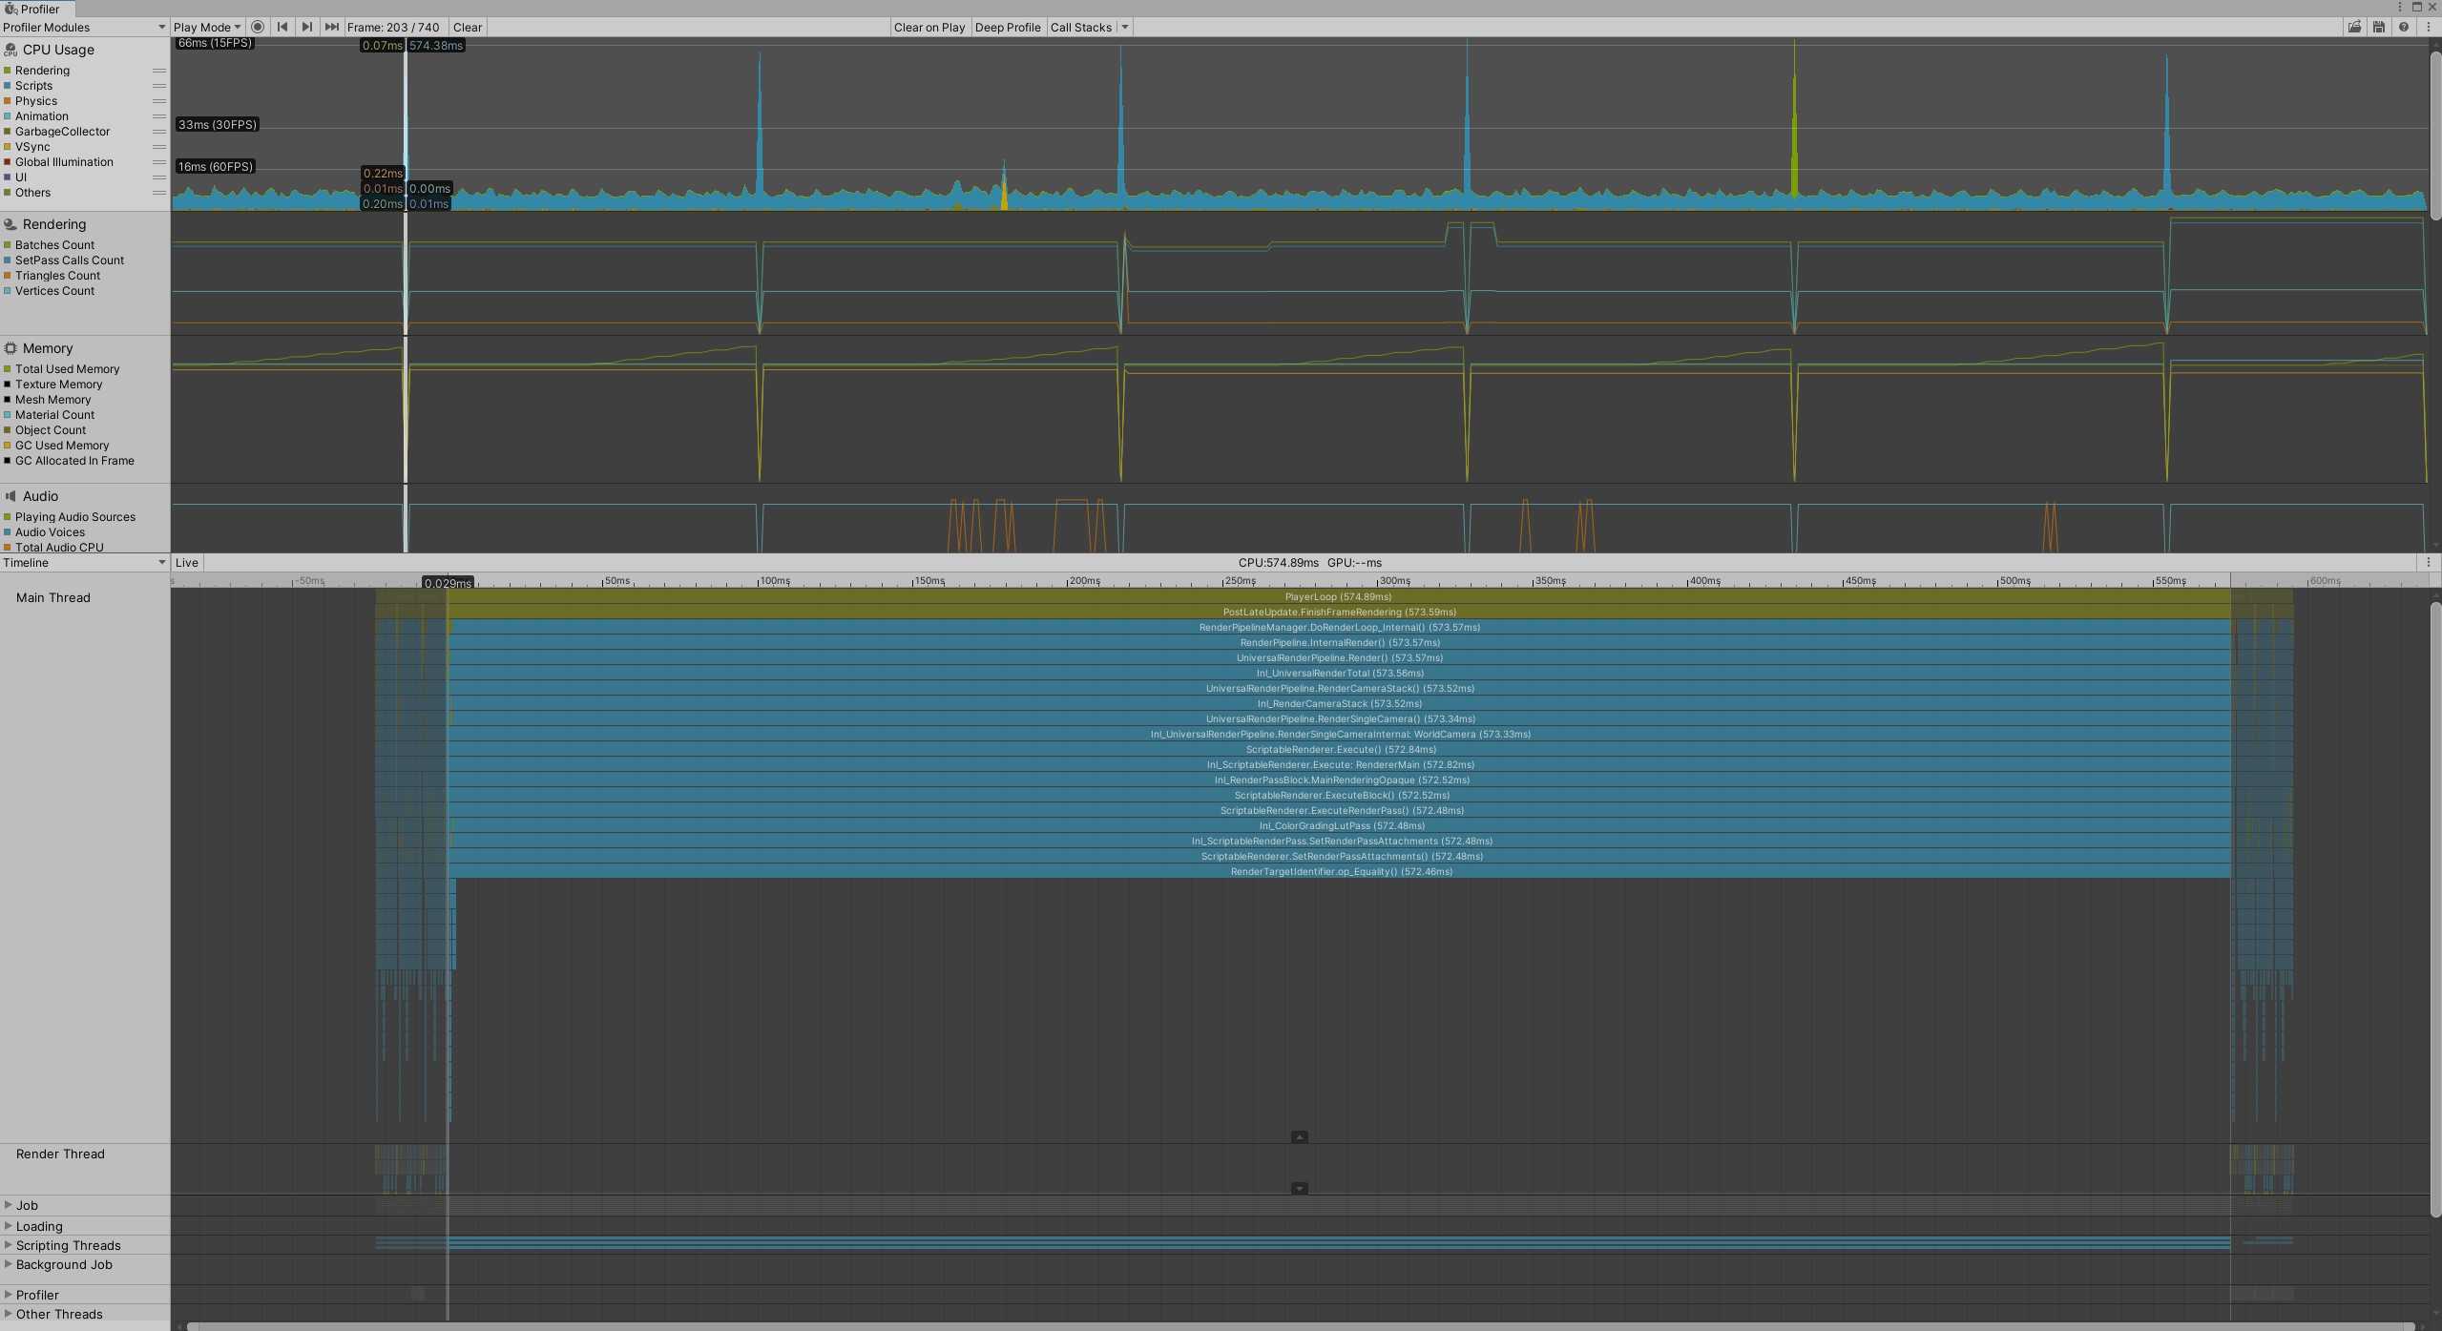Toggle the Record button in the toolbar
Screen dimensions: 2442x1331
click(x=258, y=27)
